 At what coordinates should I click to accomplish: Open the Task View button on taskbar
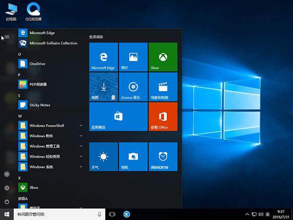click(x=112, y=214)
